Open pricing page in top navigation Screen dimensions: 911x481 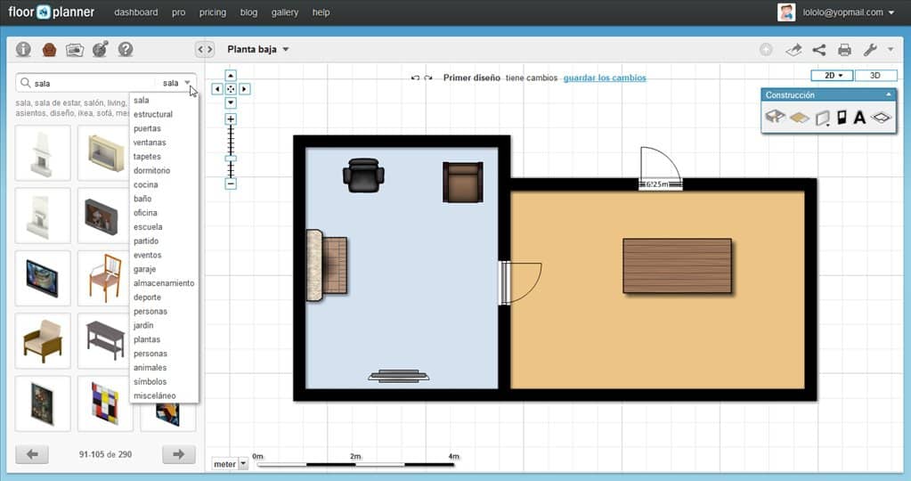(213, 12)
